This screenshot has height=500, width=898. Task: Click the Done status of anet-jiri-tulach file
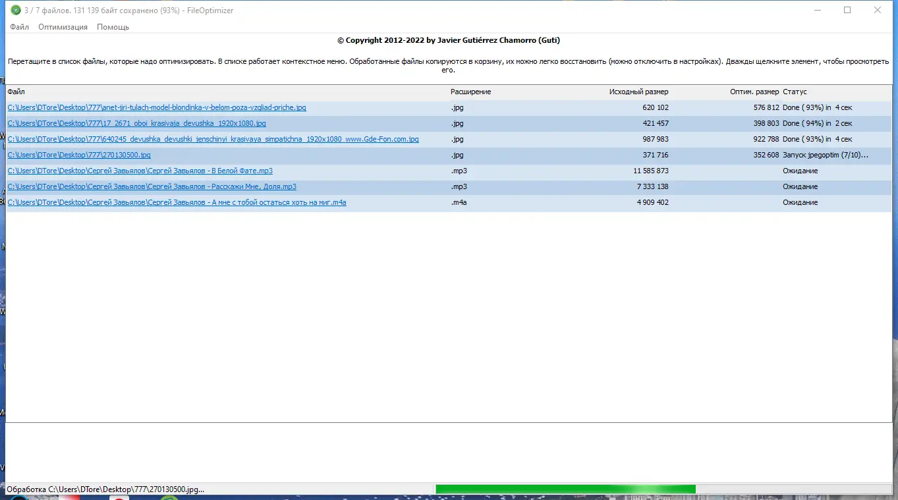(x=818, y=107)
